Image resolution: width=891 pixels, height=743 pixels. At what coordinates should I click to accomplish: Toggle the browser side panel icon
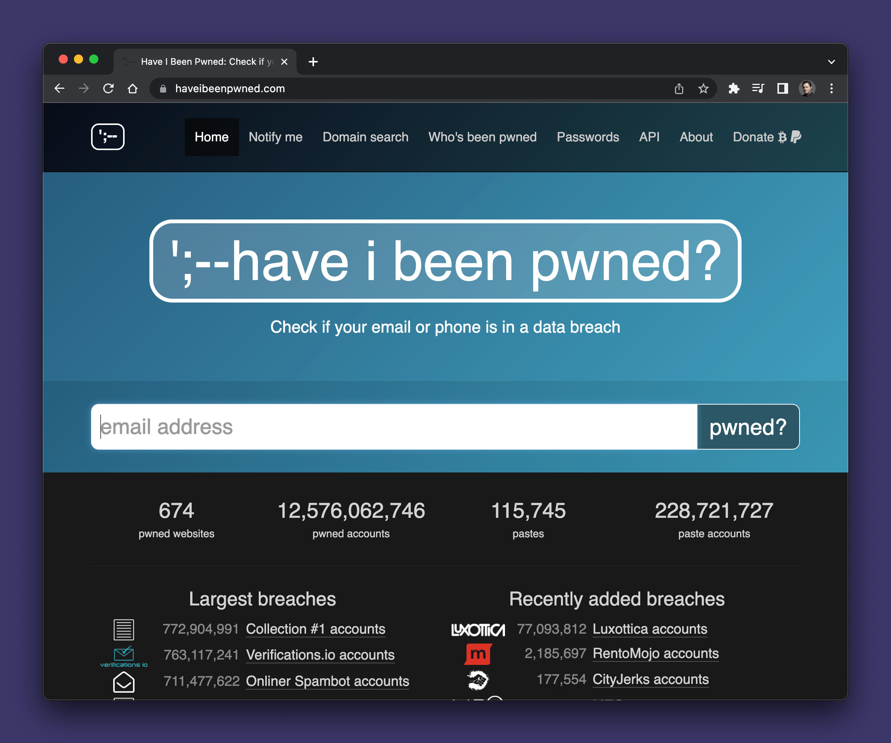click(782, 88)
